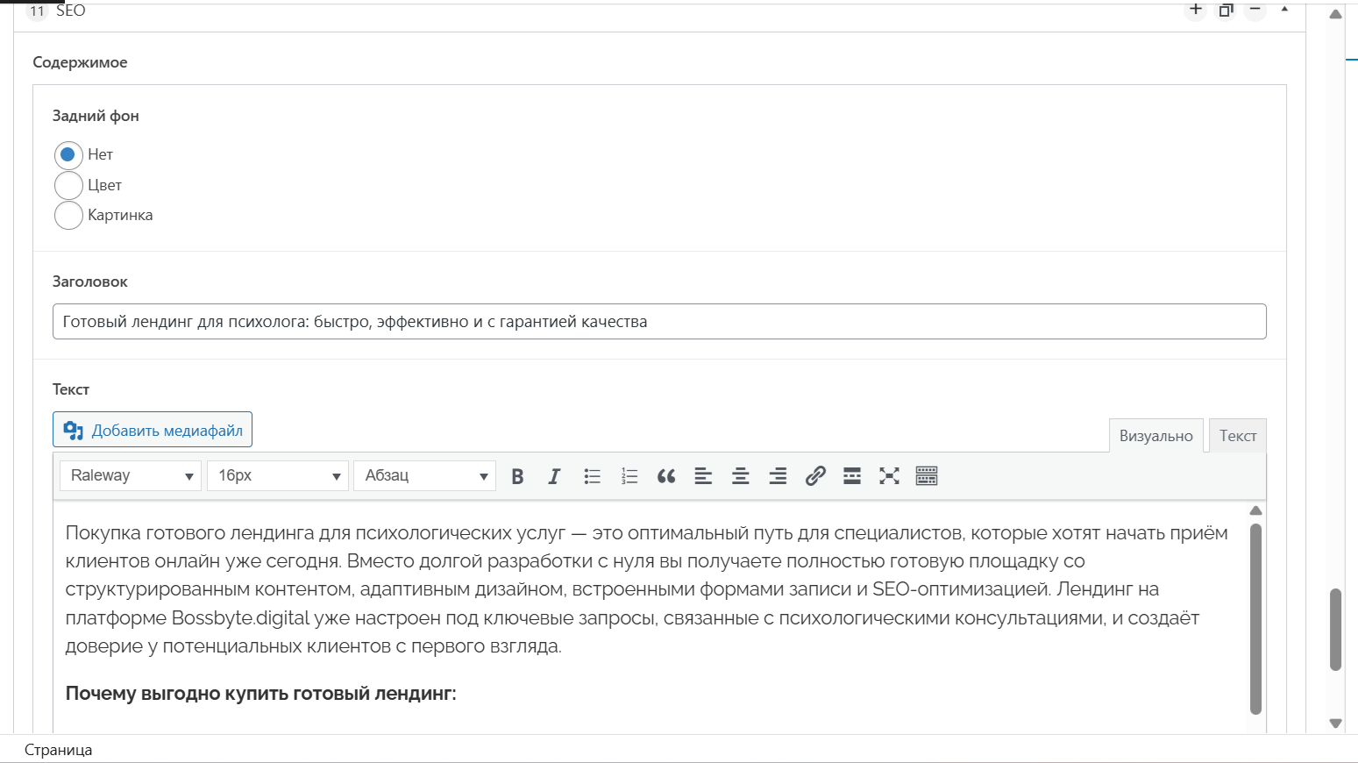Viewport: 1358px width, 763px height.
Task: Apply italic formatting to the text
Action: 554,476
